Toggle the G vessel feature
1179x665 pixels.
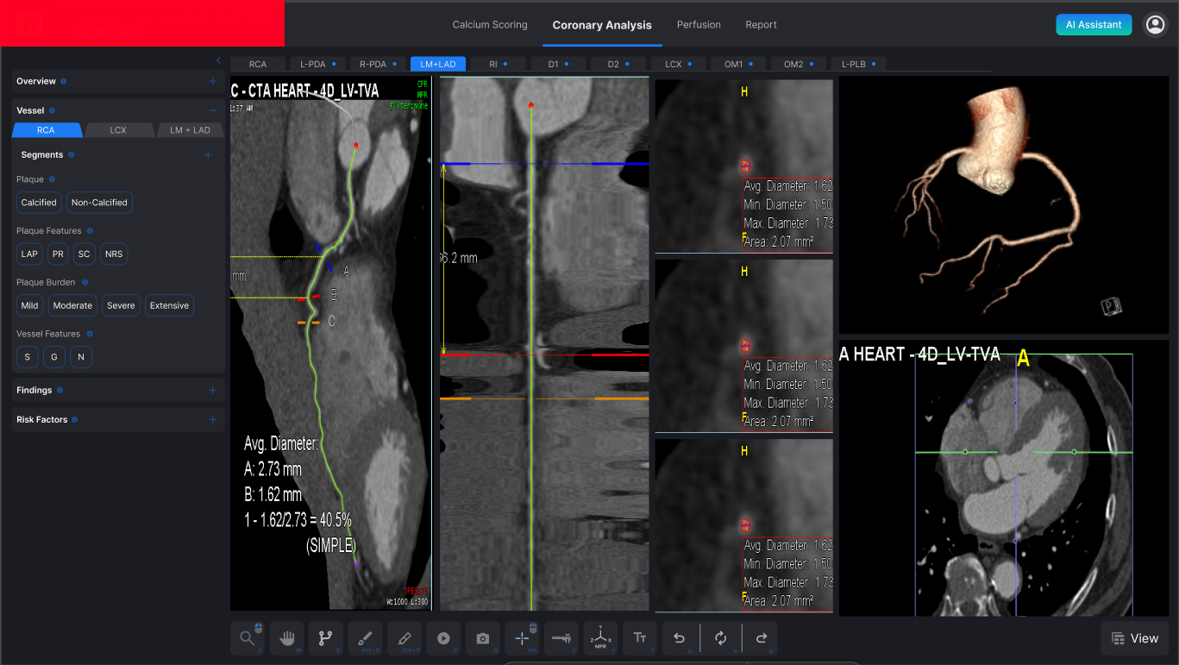point(54,357)
